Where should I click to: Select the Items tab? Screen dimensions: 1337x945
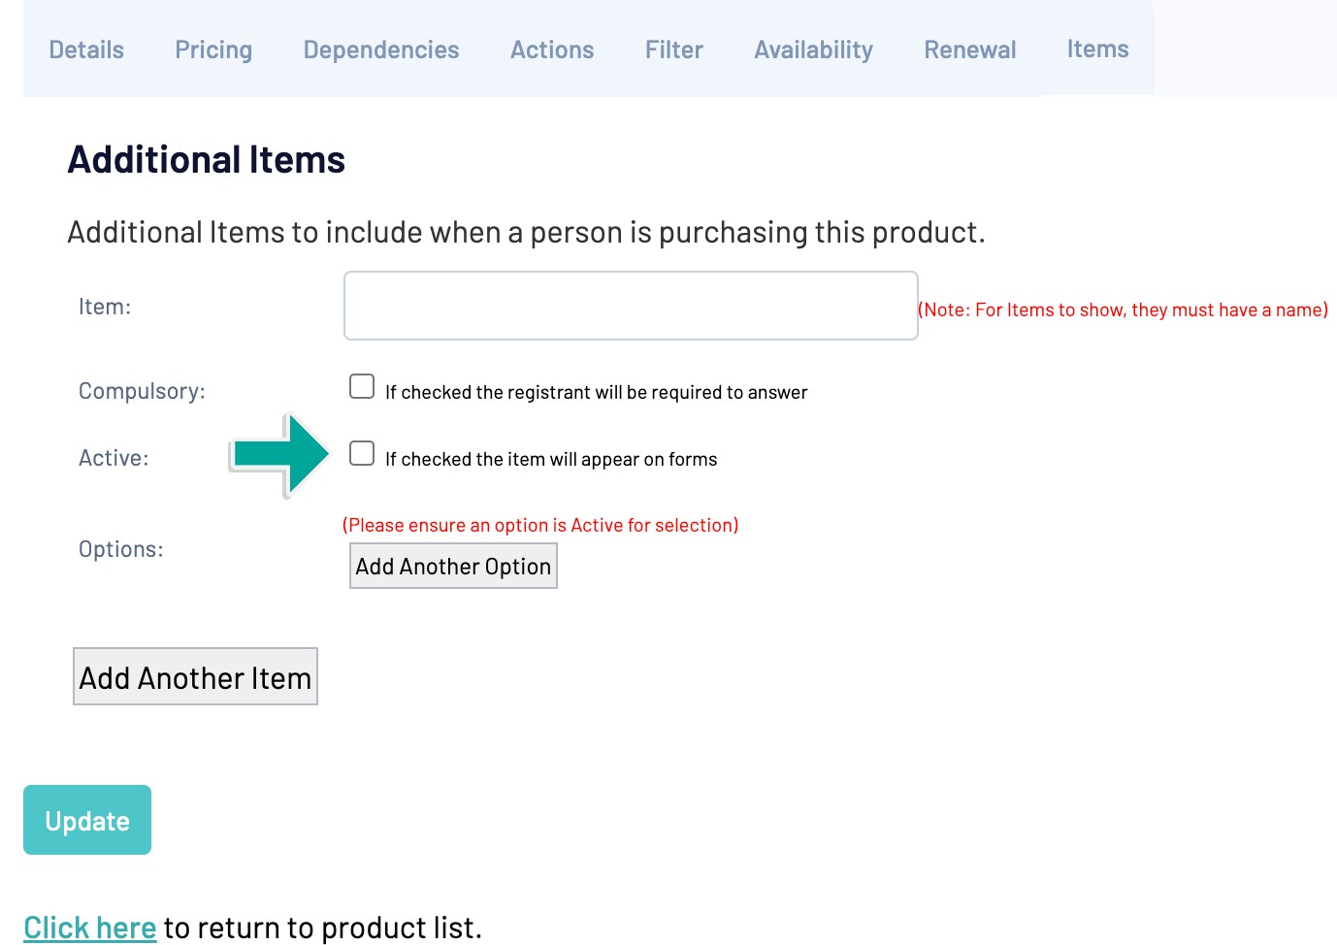[x=1097, y=49]
